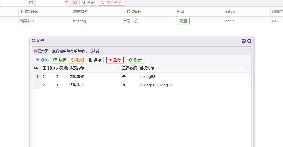Delete the step using the 删除 button
The image size is (283, 147).
click(115, 60)
